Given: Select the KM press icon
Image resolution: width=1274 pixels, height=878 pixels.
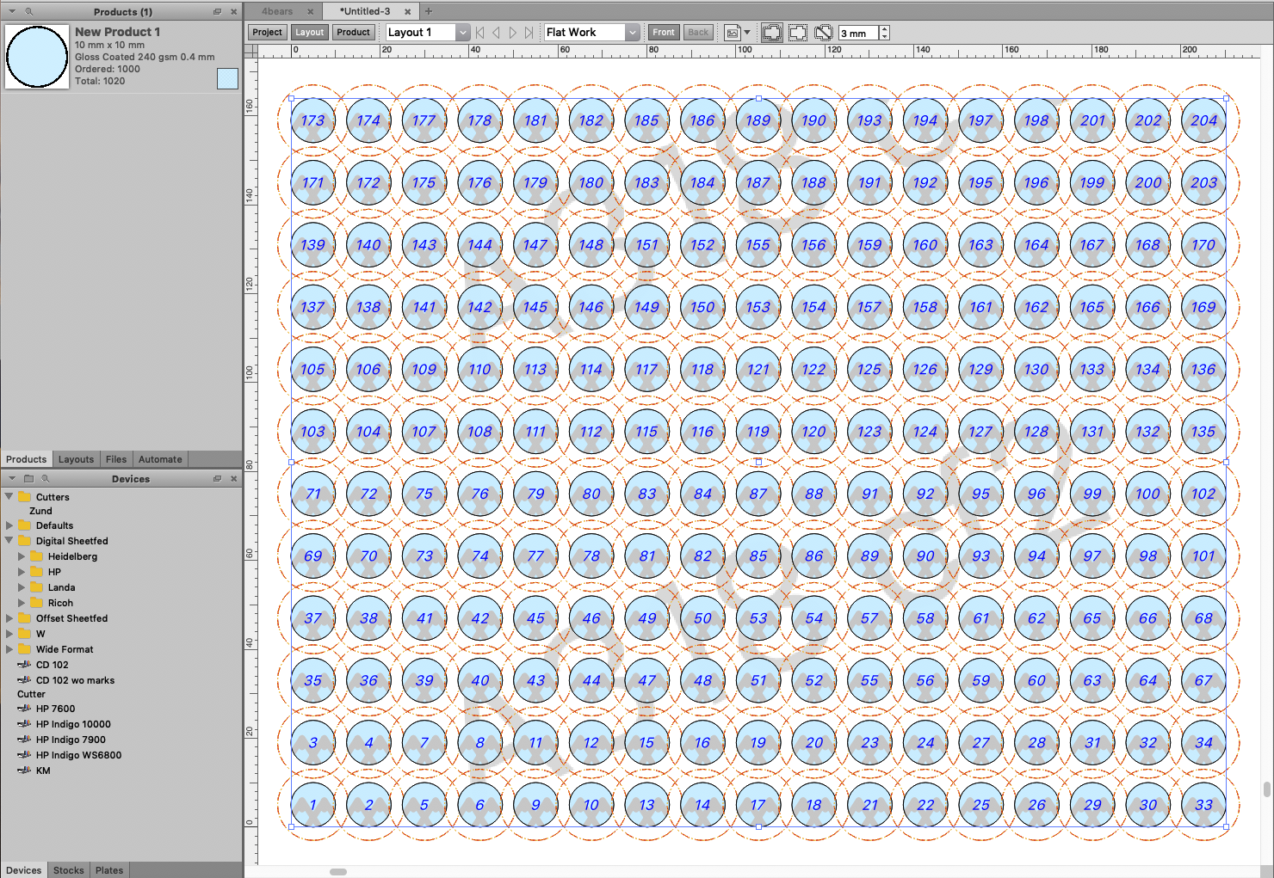Looking at the screenshot, I should click(x=24, y=771).
